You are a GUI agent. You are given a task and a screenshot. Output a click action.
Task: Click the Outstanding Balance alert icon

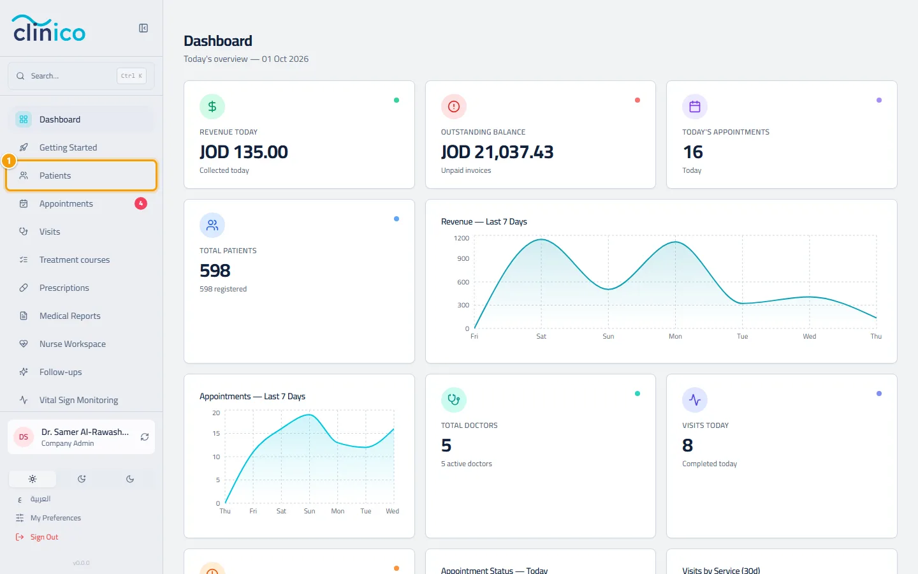pos(454,107)
